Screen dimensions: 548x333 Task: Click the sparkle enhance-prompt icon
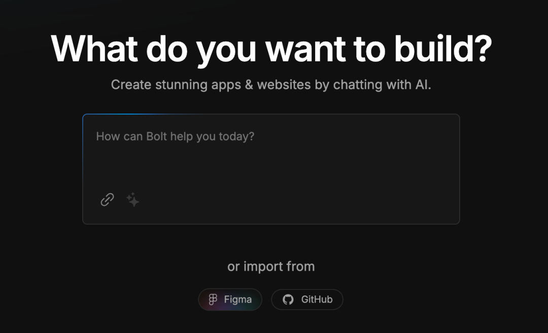(x=132, y=200)
